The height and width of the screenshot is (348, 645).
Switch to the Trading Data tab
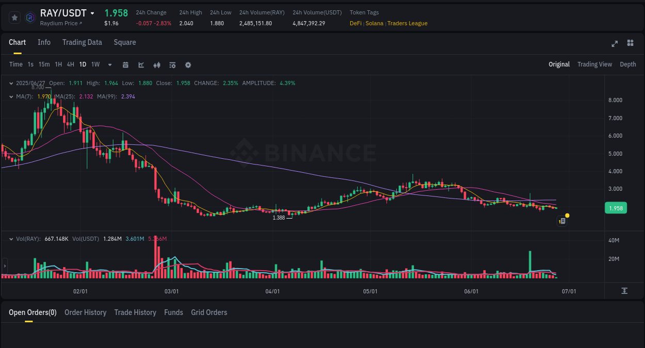pos(82,42)
